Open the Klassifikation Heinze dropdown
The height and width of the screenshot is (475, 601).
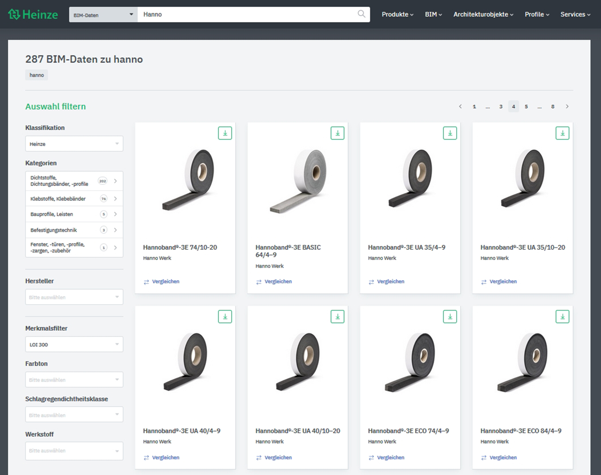pyautogui.click(x=74, y=144)
